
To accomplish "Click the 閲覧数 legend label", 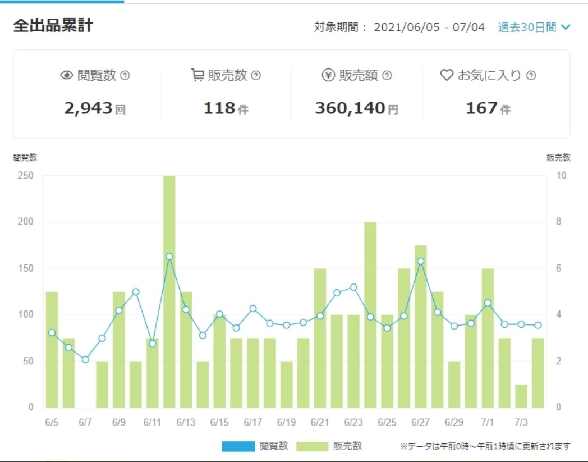I will (273, 446).
